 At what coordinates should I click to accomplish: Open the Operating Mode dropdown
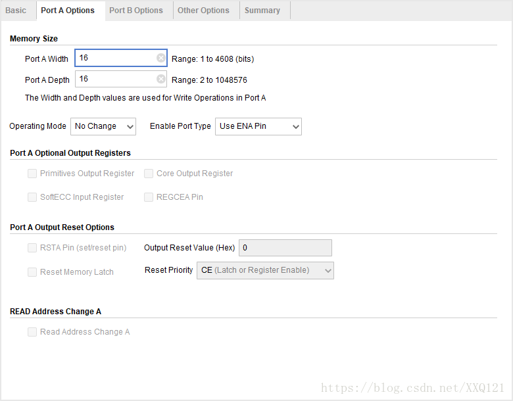click(103, 126)
